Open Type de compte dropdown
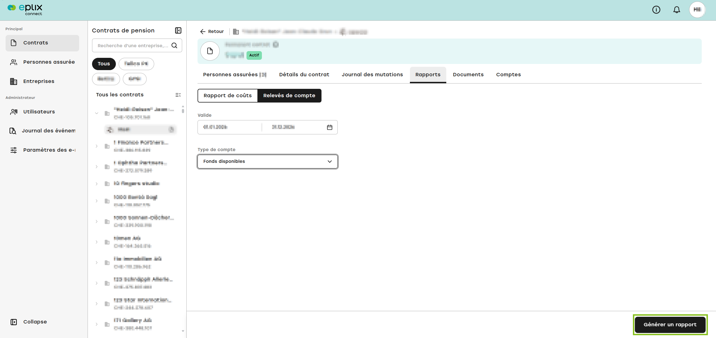The width and height of the screenshot is (716, 338). pos(267,161)
